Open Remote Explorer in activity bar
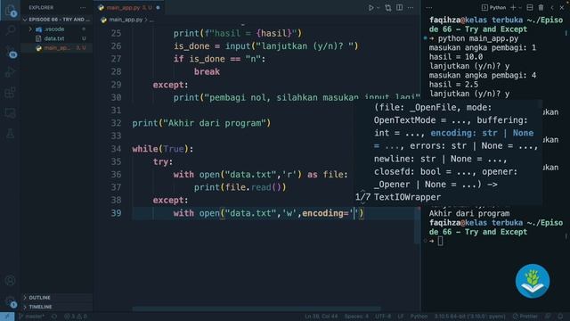The height and width of the screenshot is (321, 570). click(10, 113)
